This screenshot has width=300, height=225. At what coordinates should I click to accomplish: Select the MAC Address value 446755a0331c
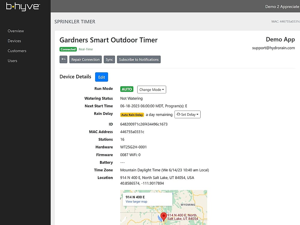point(132,132)
